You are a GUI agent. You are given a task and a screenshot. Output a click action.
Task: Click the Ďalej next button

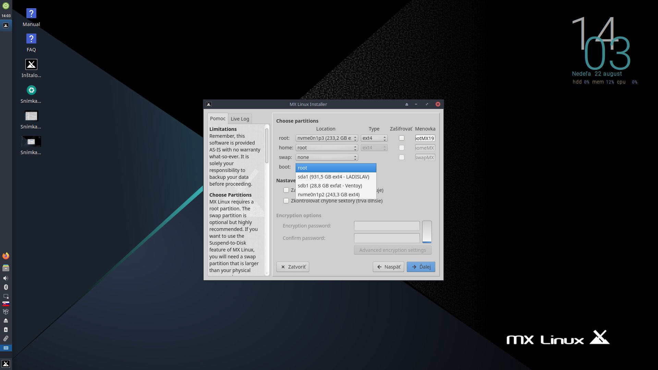point(421,267)
